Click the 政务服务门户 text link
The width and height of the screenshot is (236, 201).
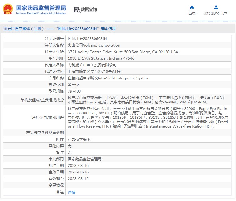pos(216,13)
